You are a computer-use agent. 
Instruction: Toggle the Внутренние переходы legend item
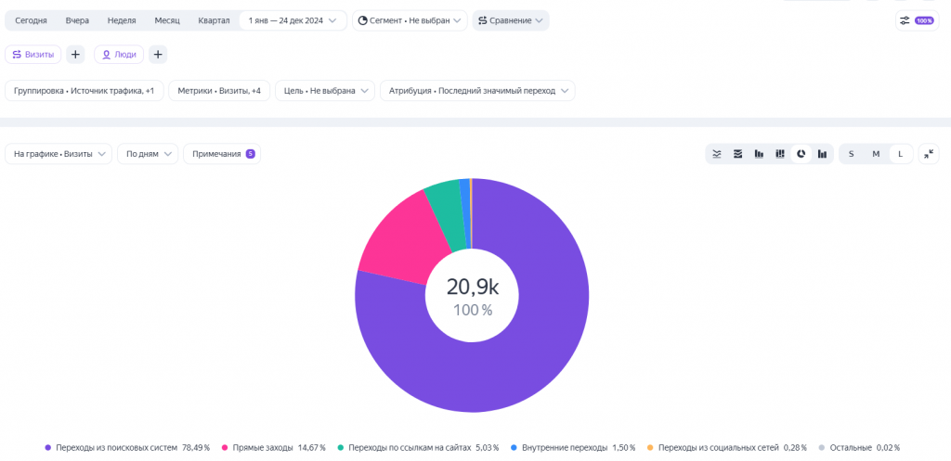click(x=573, y=448)
